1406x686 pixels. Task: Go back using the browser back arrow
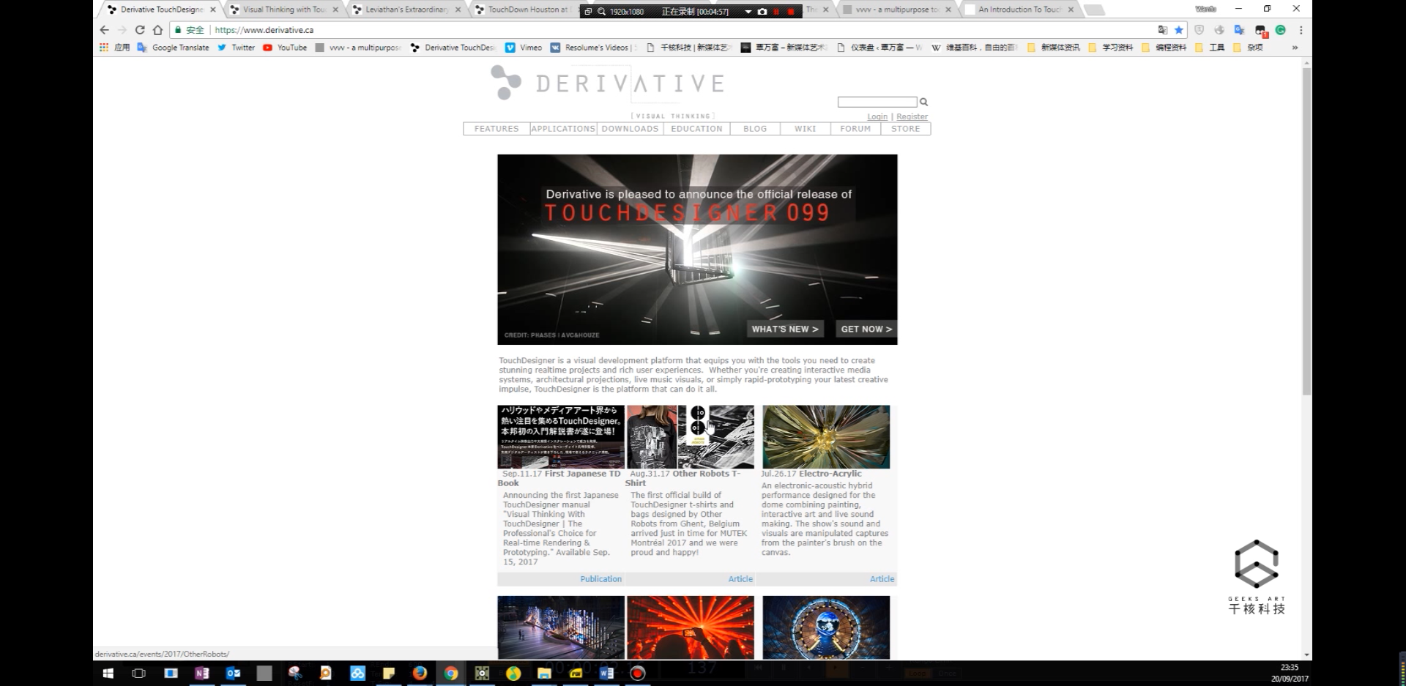click(104, 30)
